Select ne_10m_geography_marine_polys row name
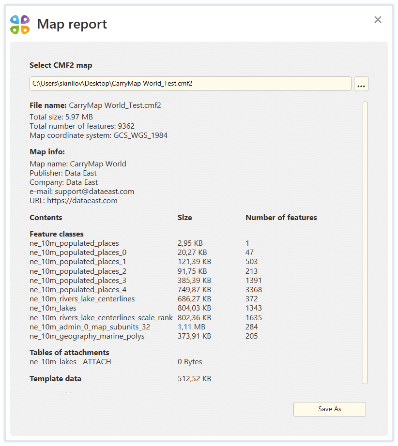The image size is (398, 446). click(87, 336)
